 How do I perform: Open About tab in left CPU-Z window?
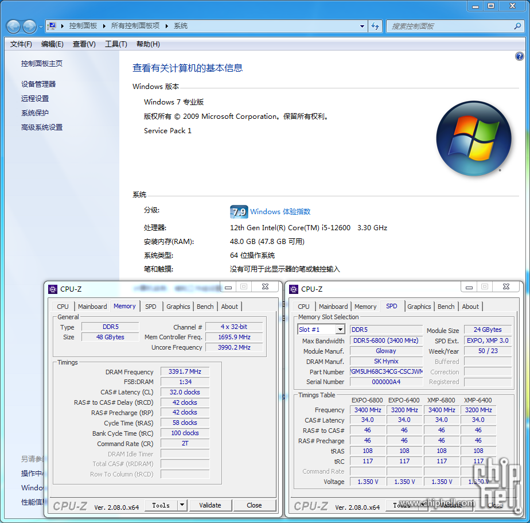pyautogui.click(x=229, y=307)
